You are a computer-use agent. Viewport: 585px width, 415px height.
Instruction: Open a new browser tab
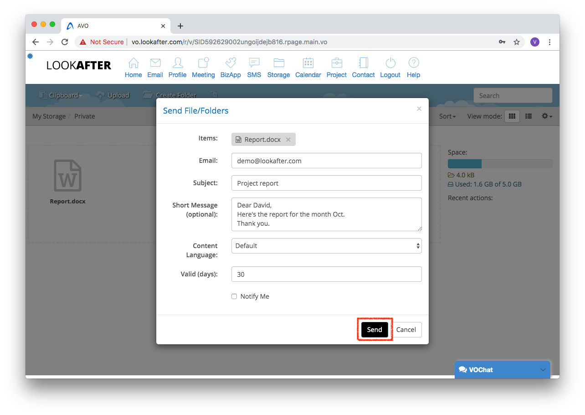pos(180,26)
